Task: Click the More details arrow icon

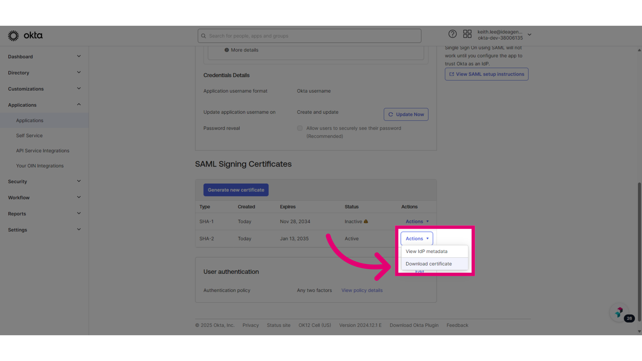Action: tap(227, 50)
